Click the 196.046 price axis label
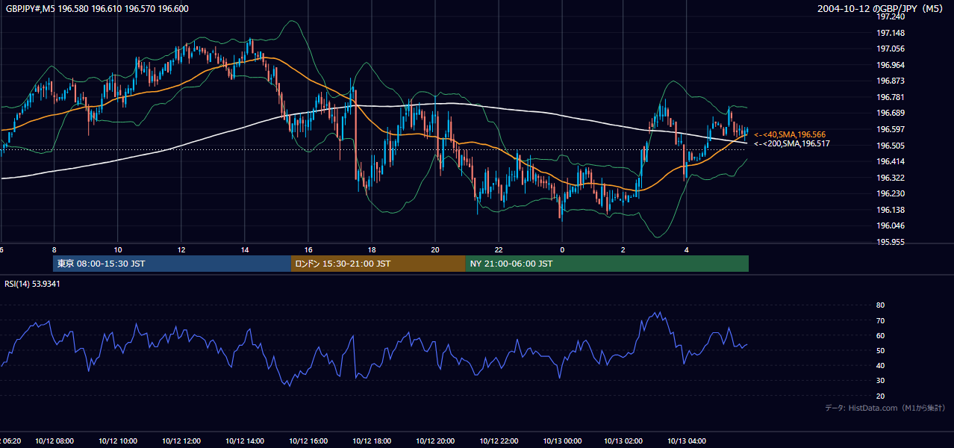This screenshot has height=448, width=954. pos(890,225)
